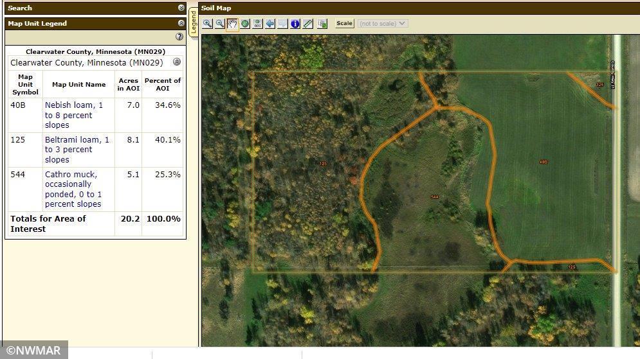Click the full extent globe icon
This screenshot has width=640, height=359.
point(245,24)
